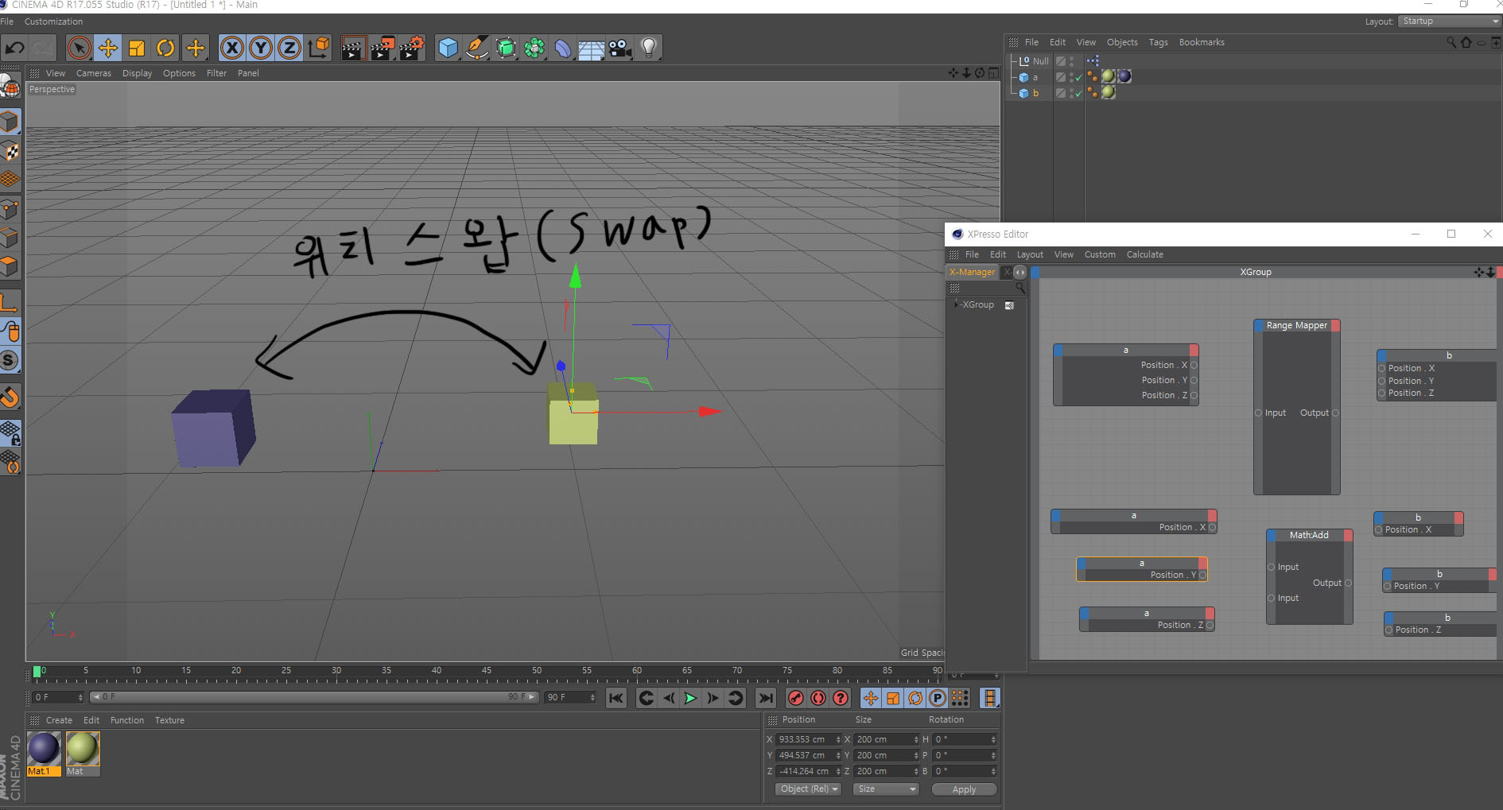
Task: Activate the Scale tool in top toolbar
Action: click(137, 48)
